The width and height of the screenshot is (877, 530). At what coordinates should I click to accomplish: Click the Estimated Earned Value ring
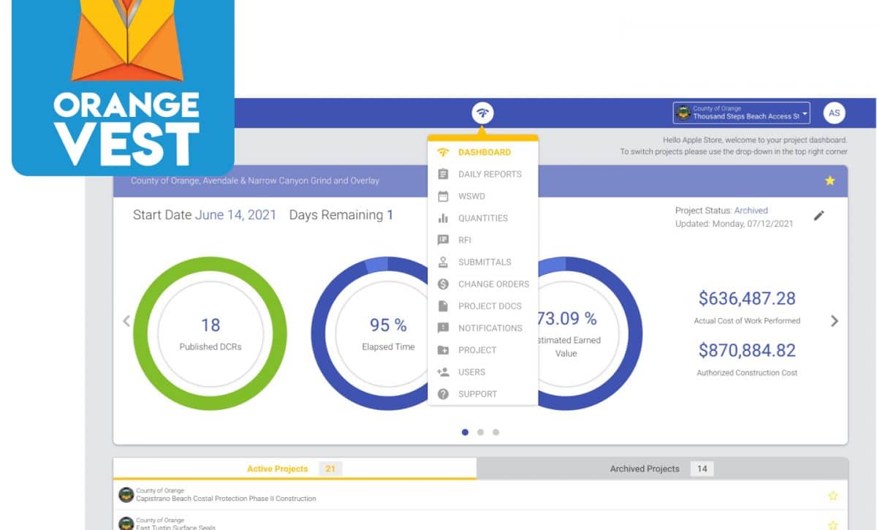pos(591,333)
